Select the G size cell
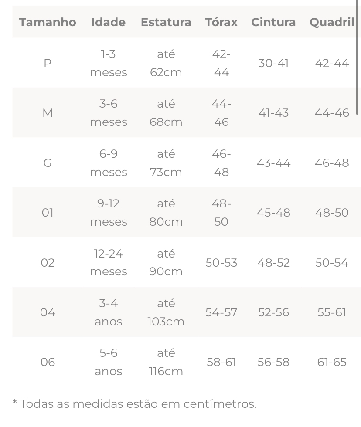The height and width of the screenshot is (427, 361). pyautogui.click(x=48, y=163)
